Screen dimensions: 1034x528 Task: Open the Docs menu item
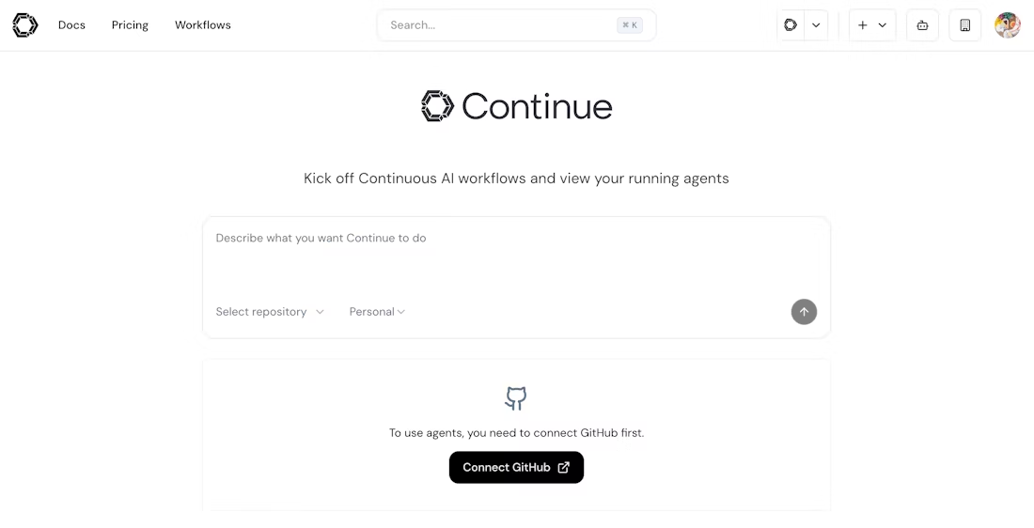click(71, 25)
